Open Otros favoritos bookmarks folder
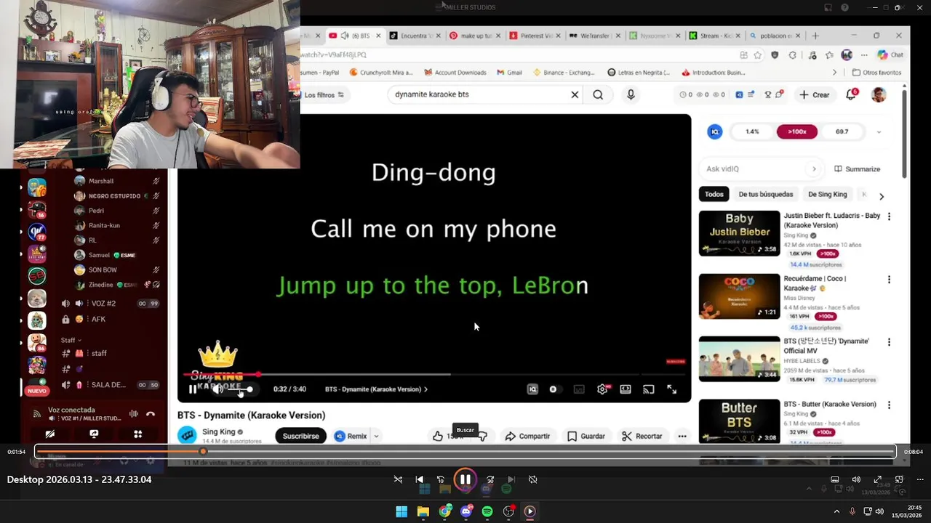The height and width of the screenshot is (523, 931). (876, 73)
